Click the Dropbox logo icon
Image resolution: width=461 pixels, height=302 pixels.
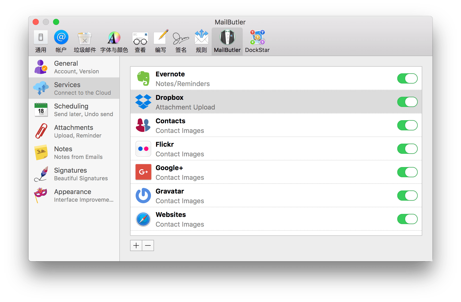(143, 102)
